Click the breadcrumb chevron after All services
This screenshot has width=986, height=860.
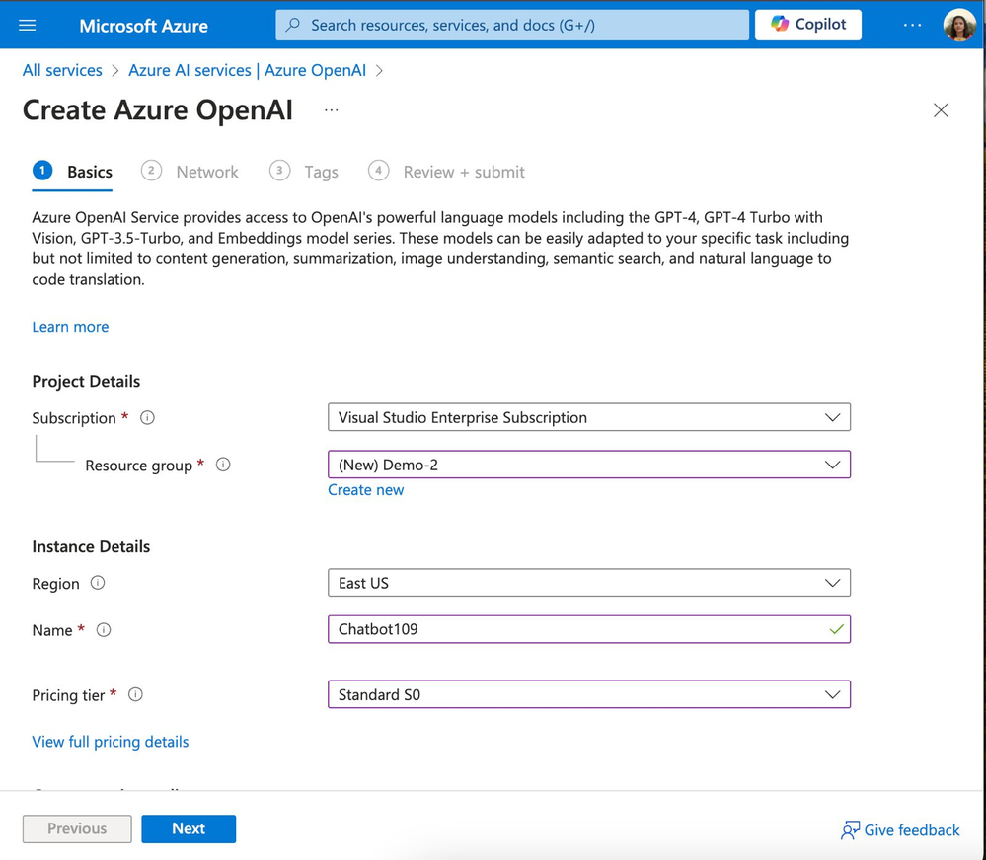(115, 71)
